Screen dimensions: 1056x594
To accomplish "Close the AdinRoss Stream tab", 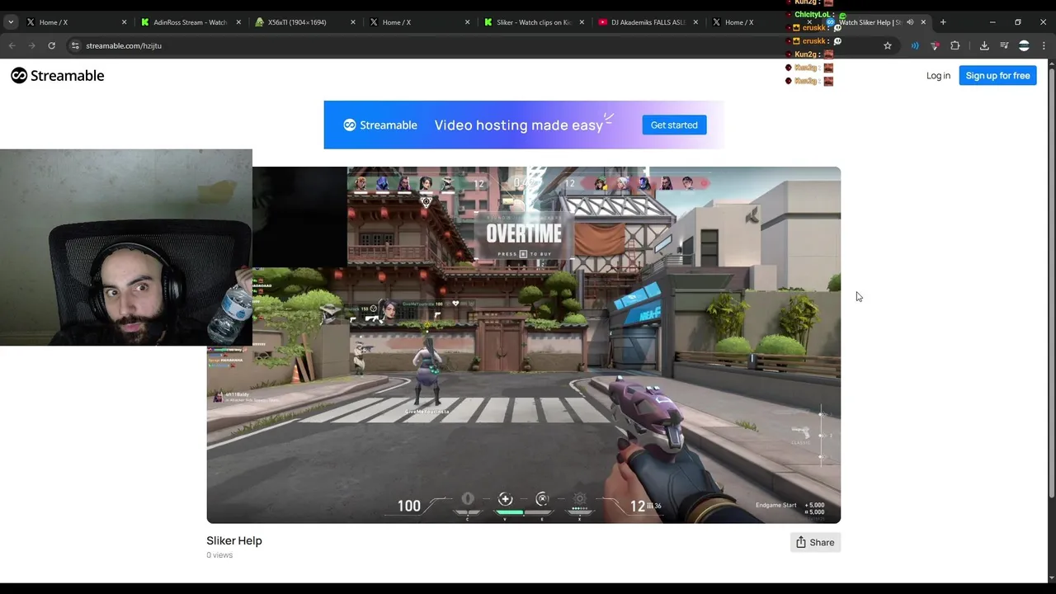I will tap(238, 22).
